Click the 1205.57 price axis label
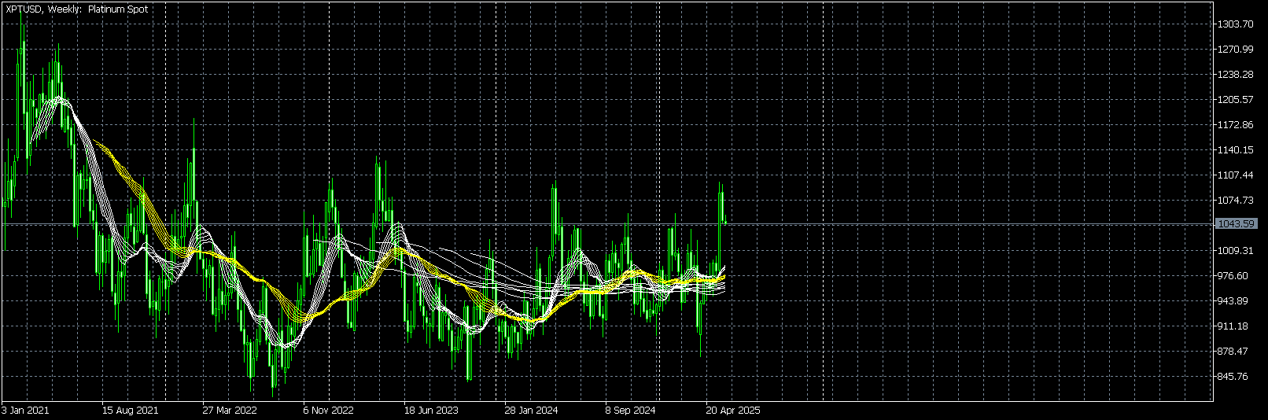1268x420 pixels. [1236, 100]
